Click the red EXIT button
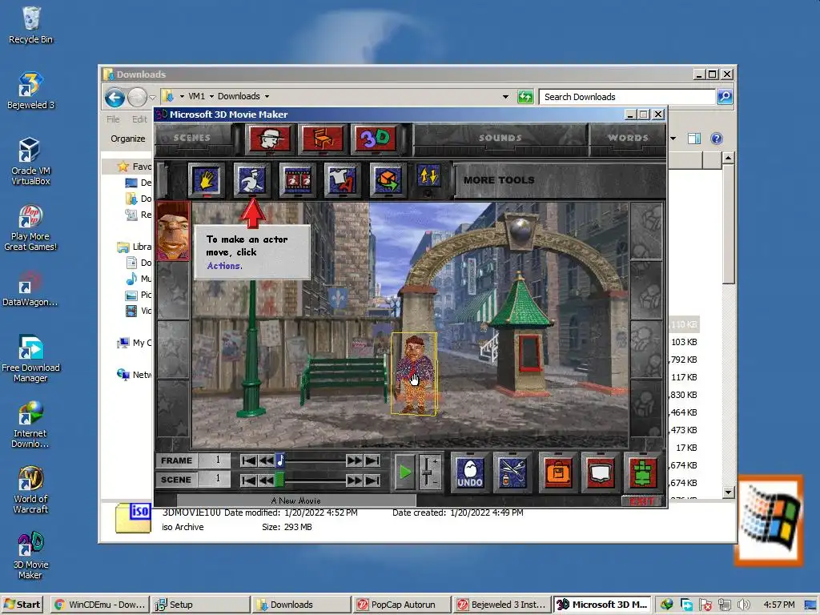 coord(642,501)
